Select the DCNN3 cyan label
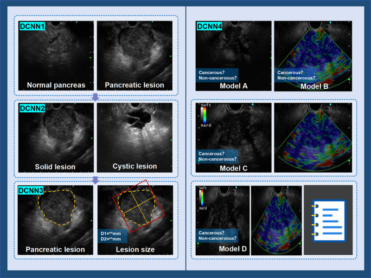This screenshot has height=278, width=371. (x=31, y=190)
